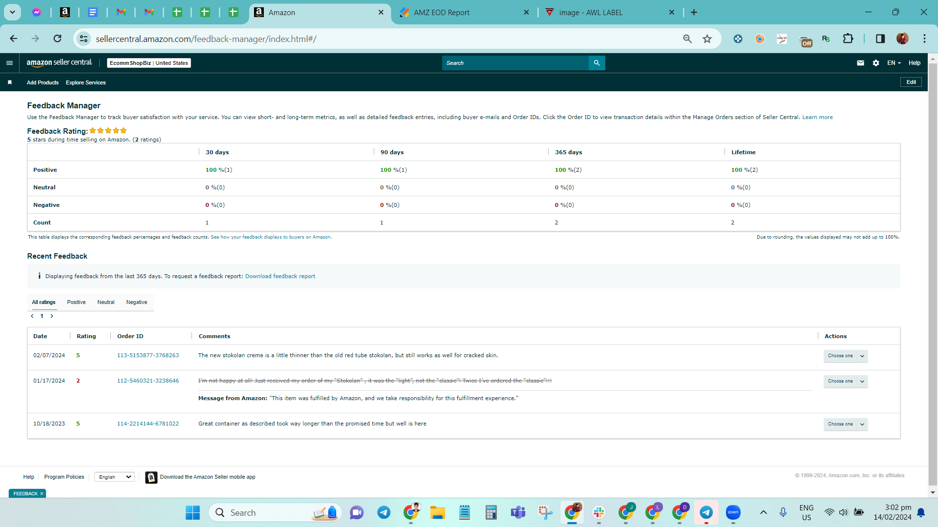The width and height of the screenshot is (938, 527).
Task: Switch to the image - AWL LABEL tab
Action: 610,13
